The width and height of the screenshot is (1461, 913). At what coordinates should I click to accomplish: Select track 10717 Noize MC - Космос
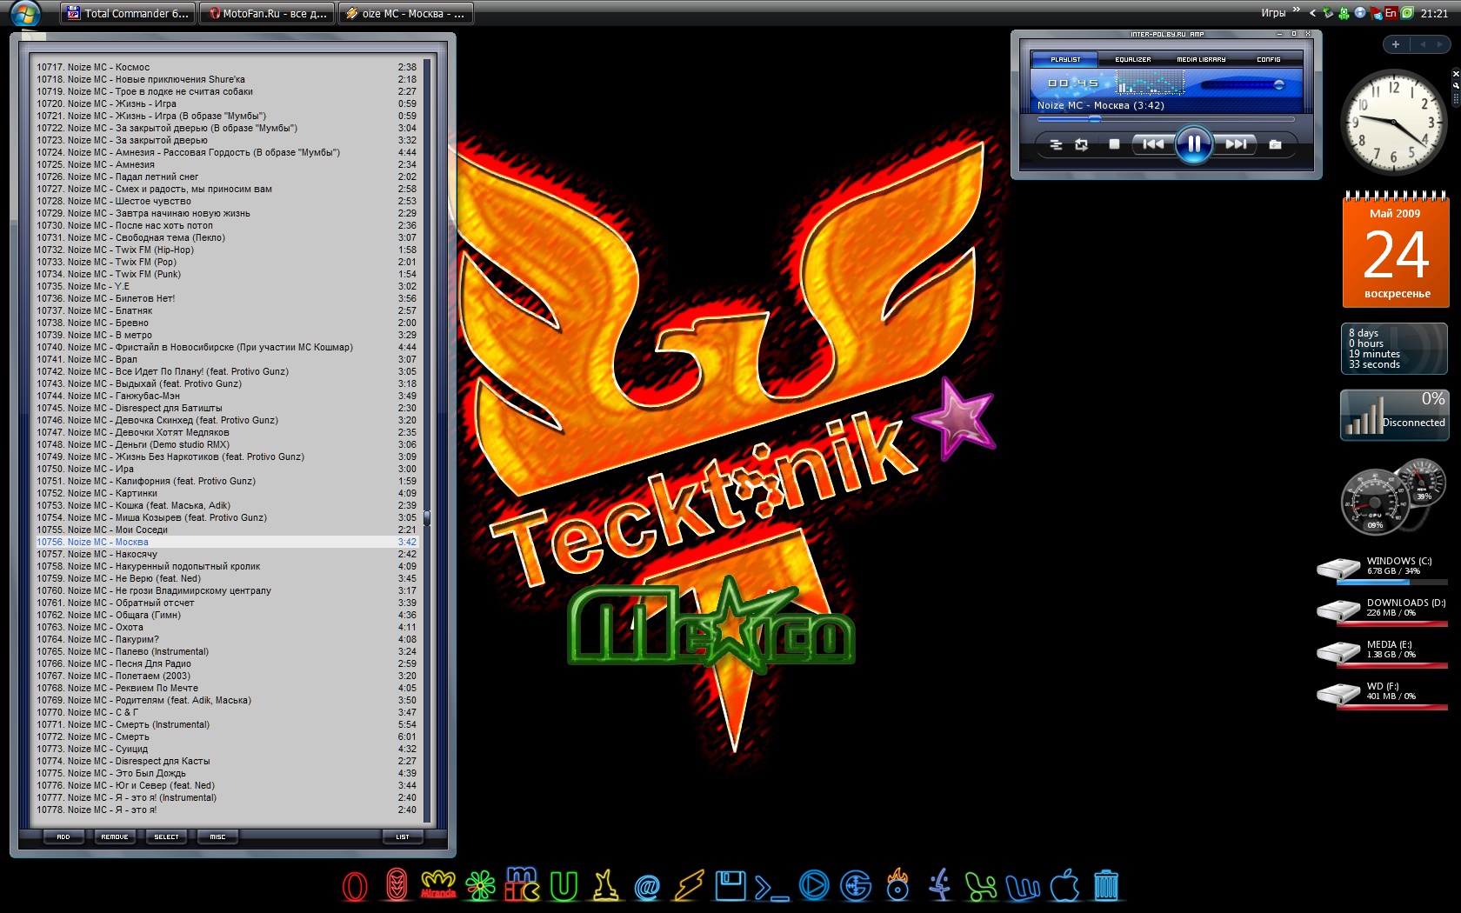[x=227, y=67]
